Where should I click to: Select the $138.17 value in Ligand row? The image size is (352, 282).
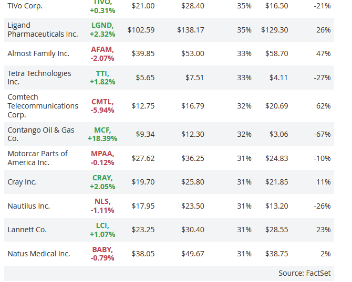tap(191, 30)
